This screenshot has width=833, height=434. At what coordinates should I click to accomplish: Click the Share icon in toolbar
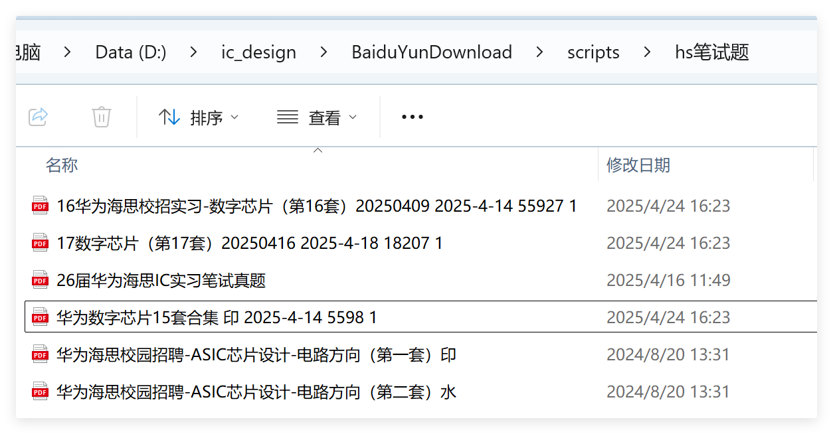tap(39, 117)
